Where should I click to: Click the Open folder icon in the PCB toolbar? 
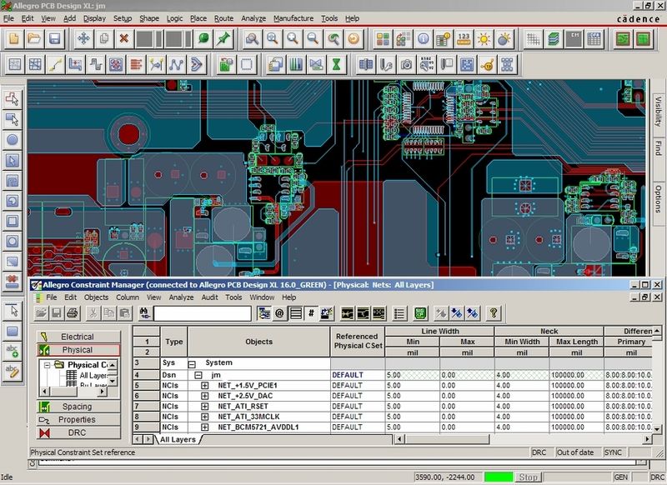pyautogui.click(x=34, y=39)
